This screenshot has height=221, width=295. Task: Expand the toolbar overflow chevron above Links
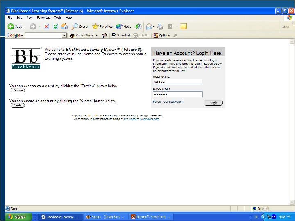293,23
